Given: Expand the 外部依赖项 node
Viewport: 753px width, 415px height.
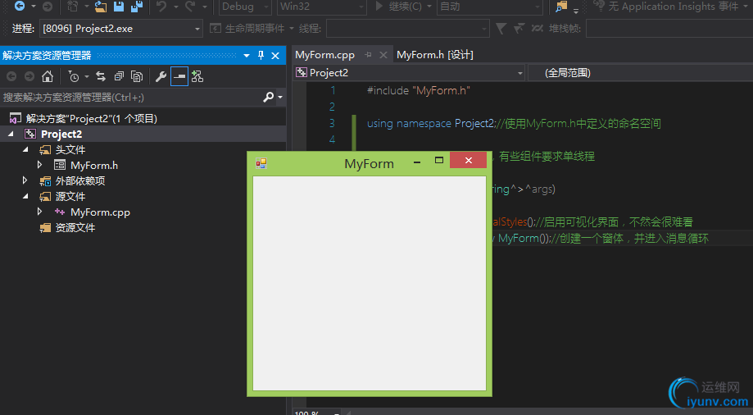Looking at the screenshot, I should [25, 180].
